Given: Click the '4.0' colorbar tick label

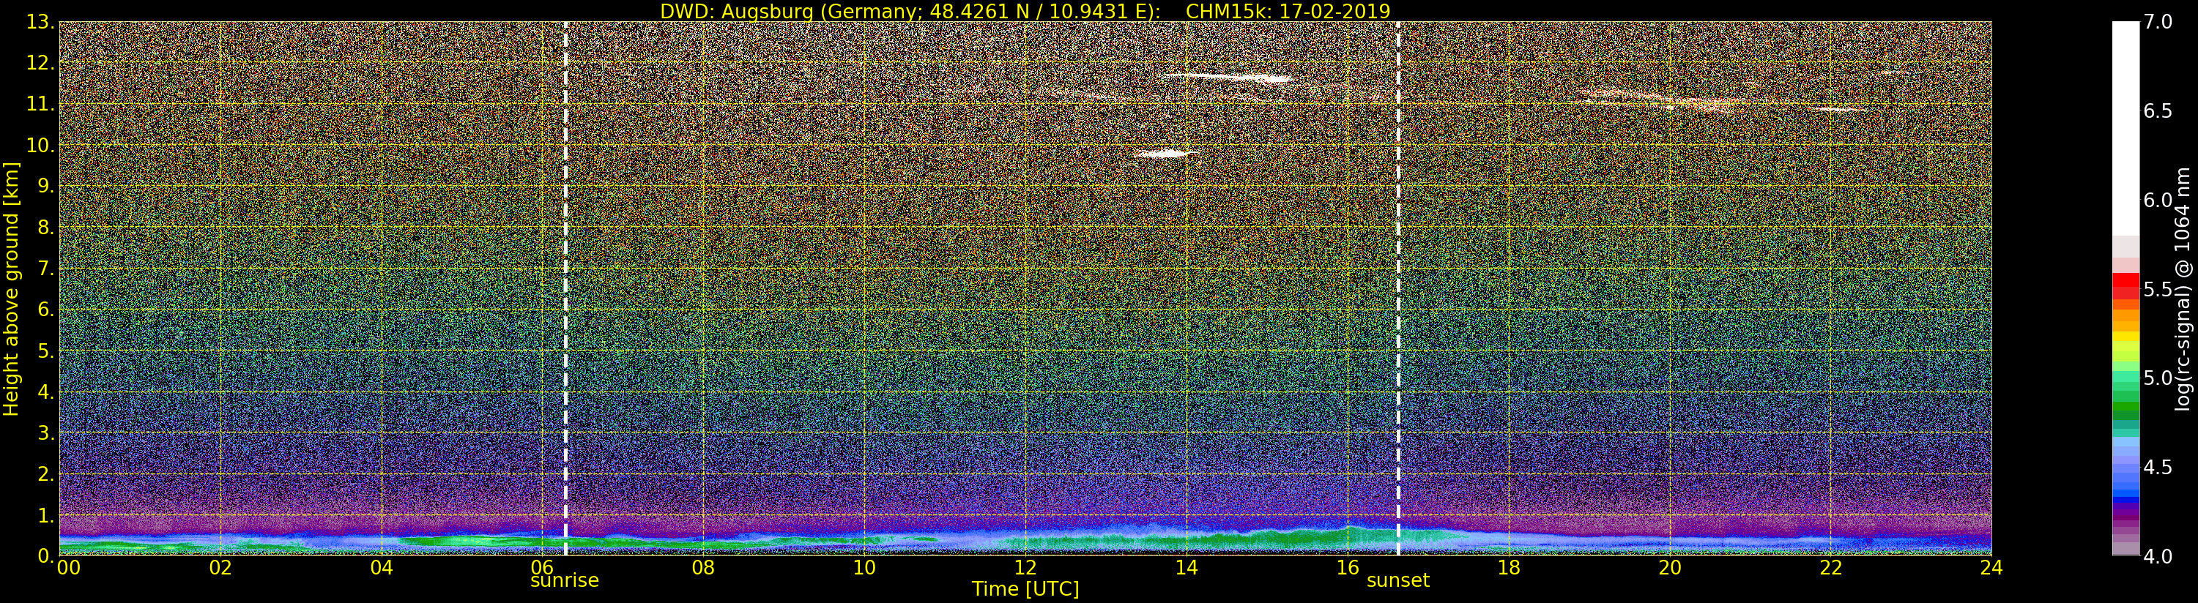Looking at the screenshot, I should (x=2158, y=556).
